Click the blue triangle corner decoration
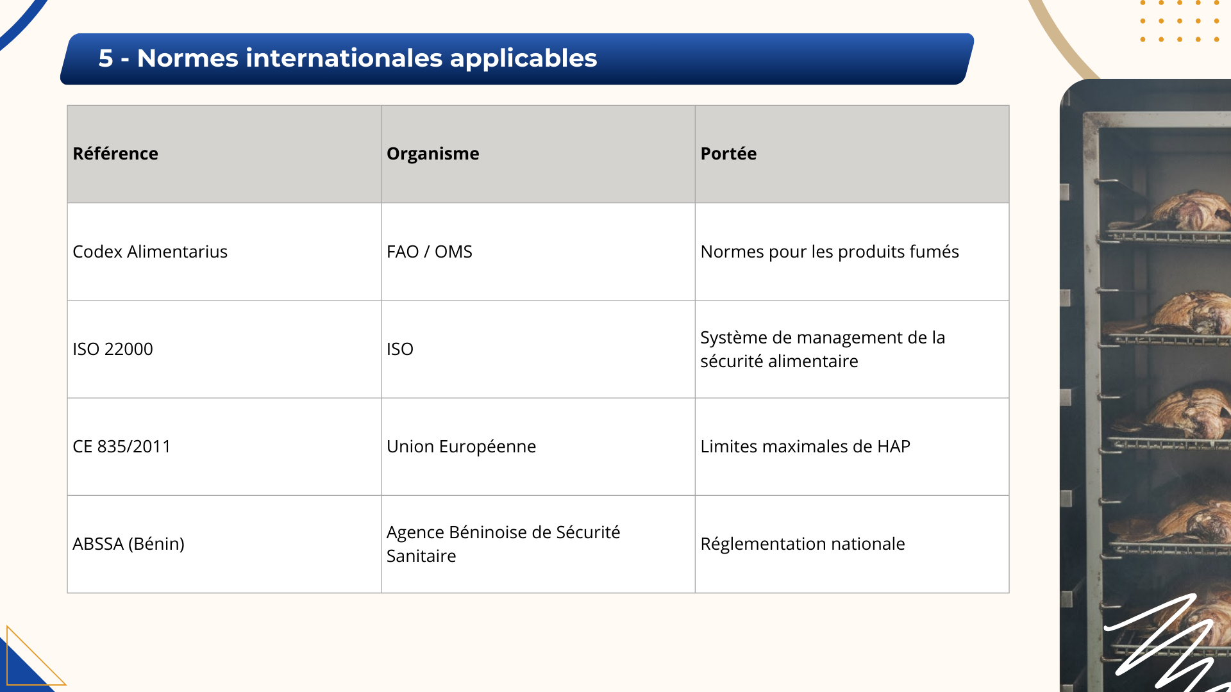The image size is (1231, 692). coord(26,663)
